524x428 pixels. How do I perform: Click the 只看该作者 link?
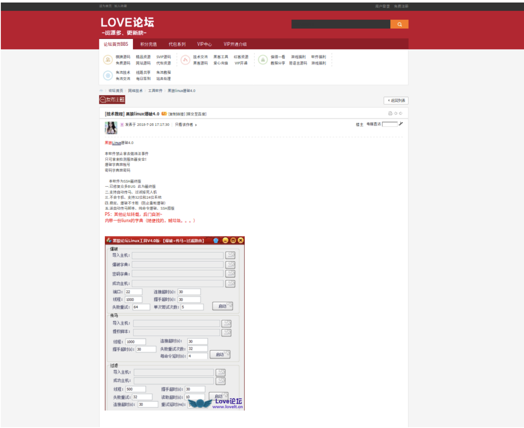(x=184, y=125)
